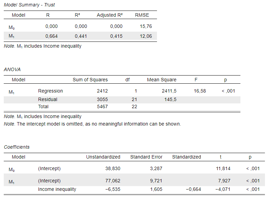Click the R² value 0,441
The width and height of the screenshot is (268, 198).
point(81,36)
